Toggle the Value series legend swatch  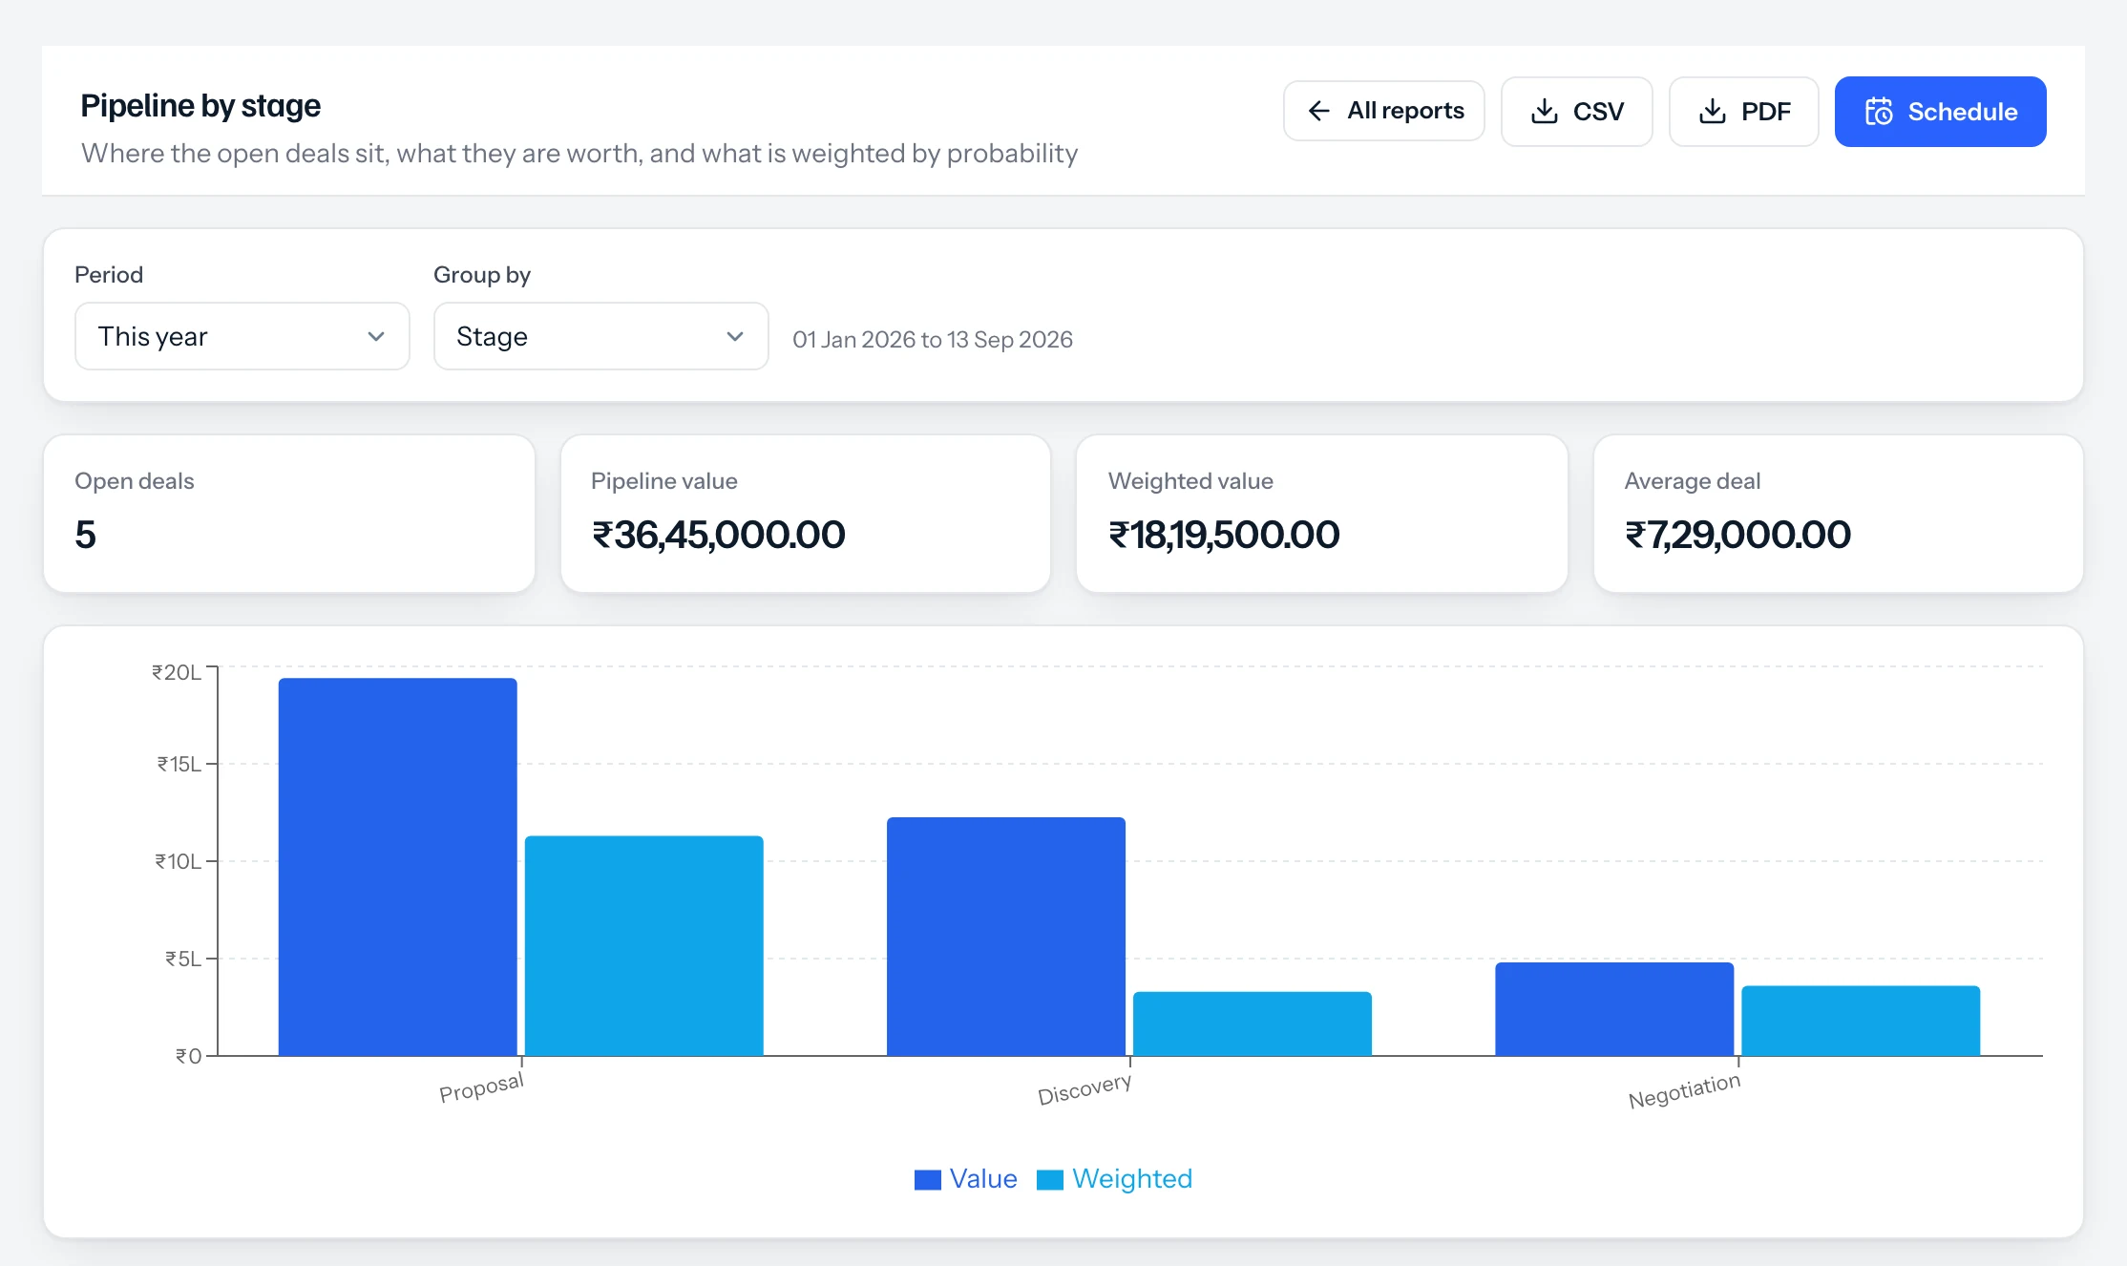click(928, 1180)
